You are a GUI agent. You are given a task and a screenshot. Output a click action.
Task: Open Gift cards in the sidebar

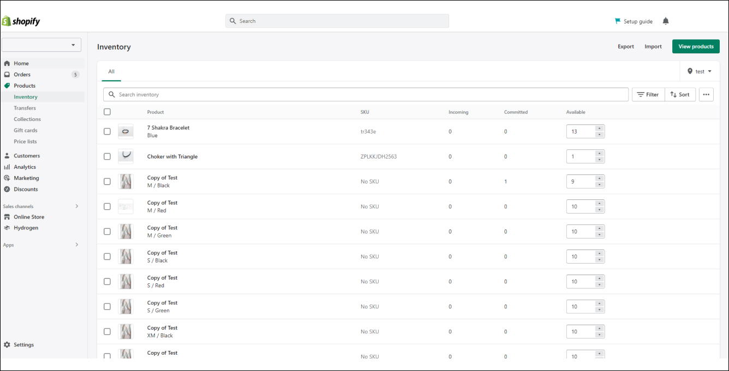click(26, 130)
